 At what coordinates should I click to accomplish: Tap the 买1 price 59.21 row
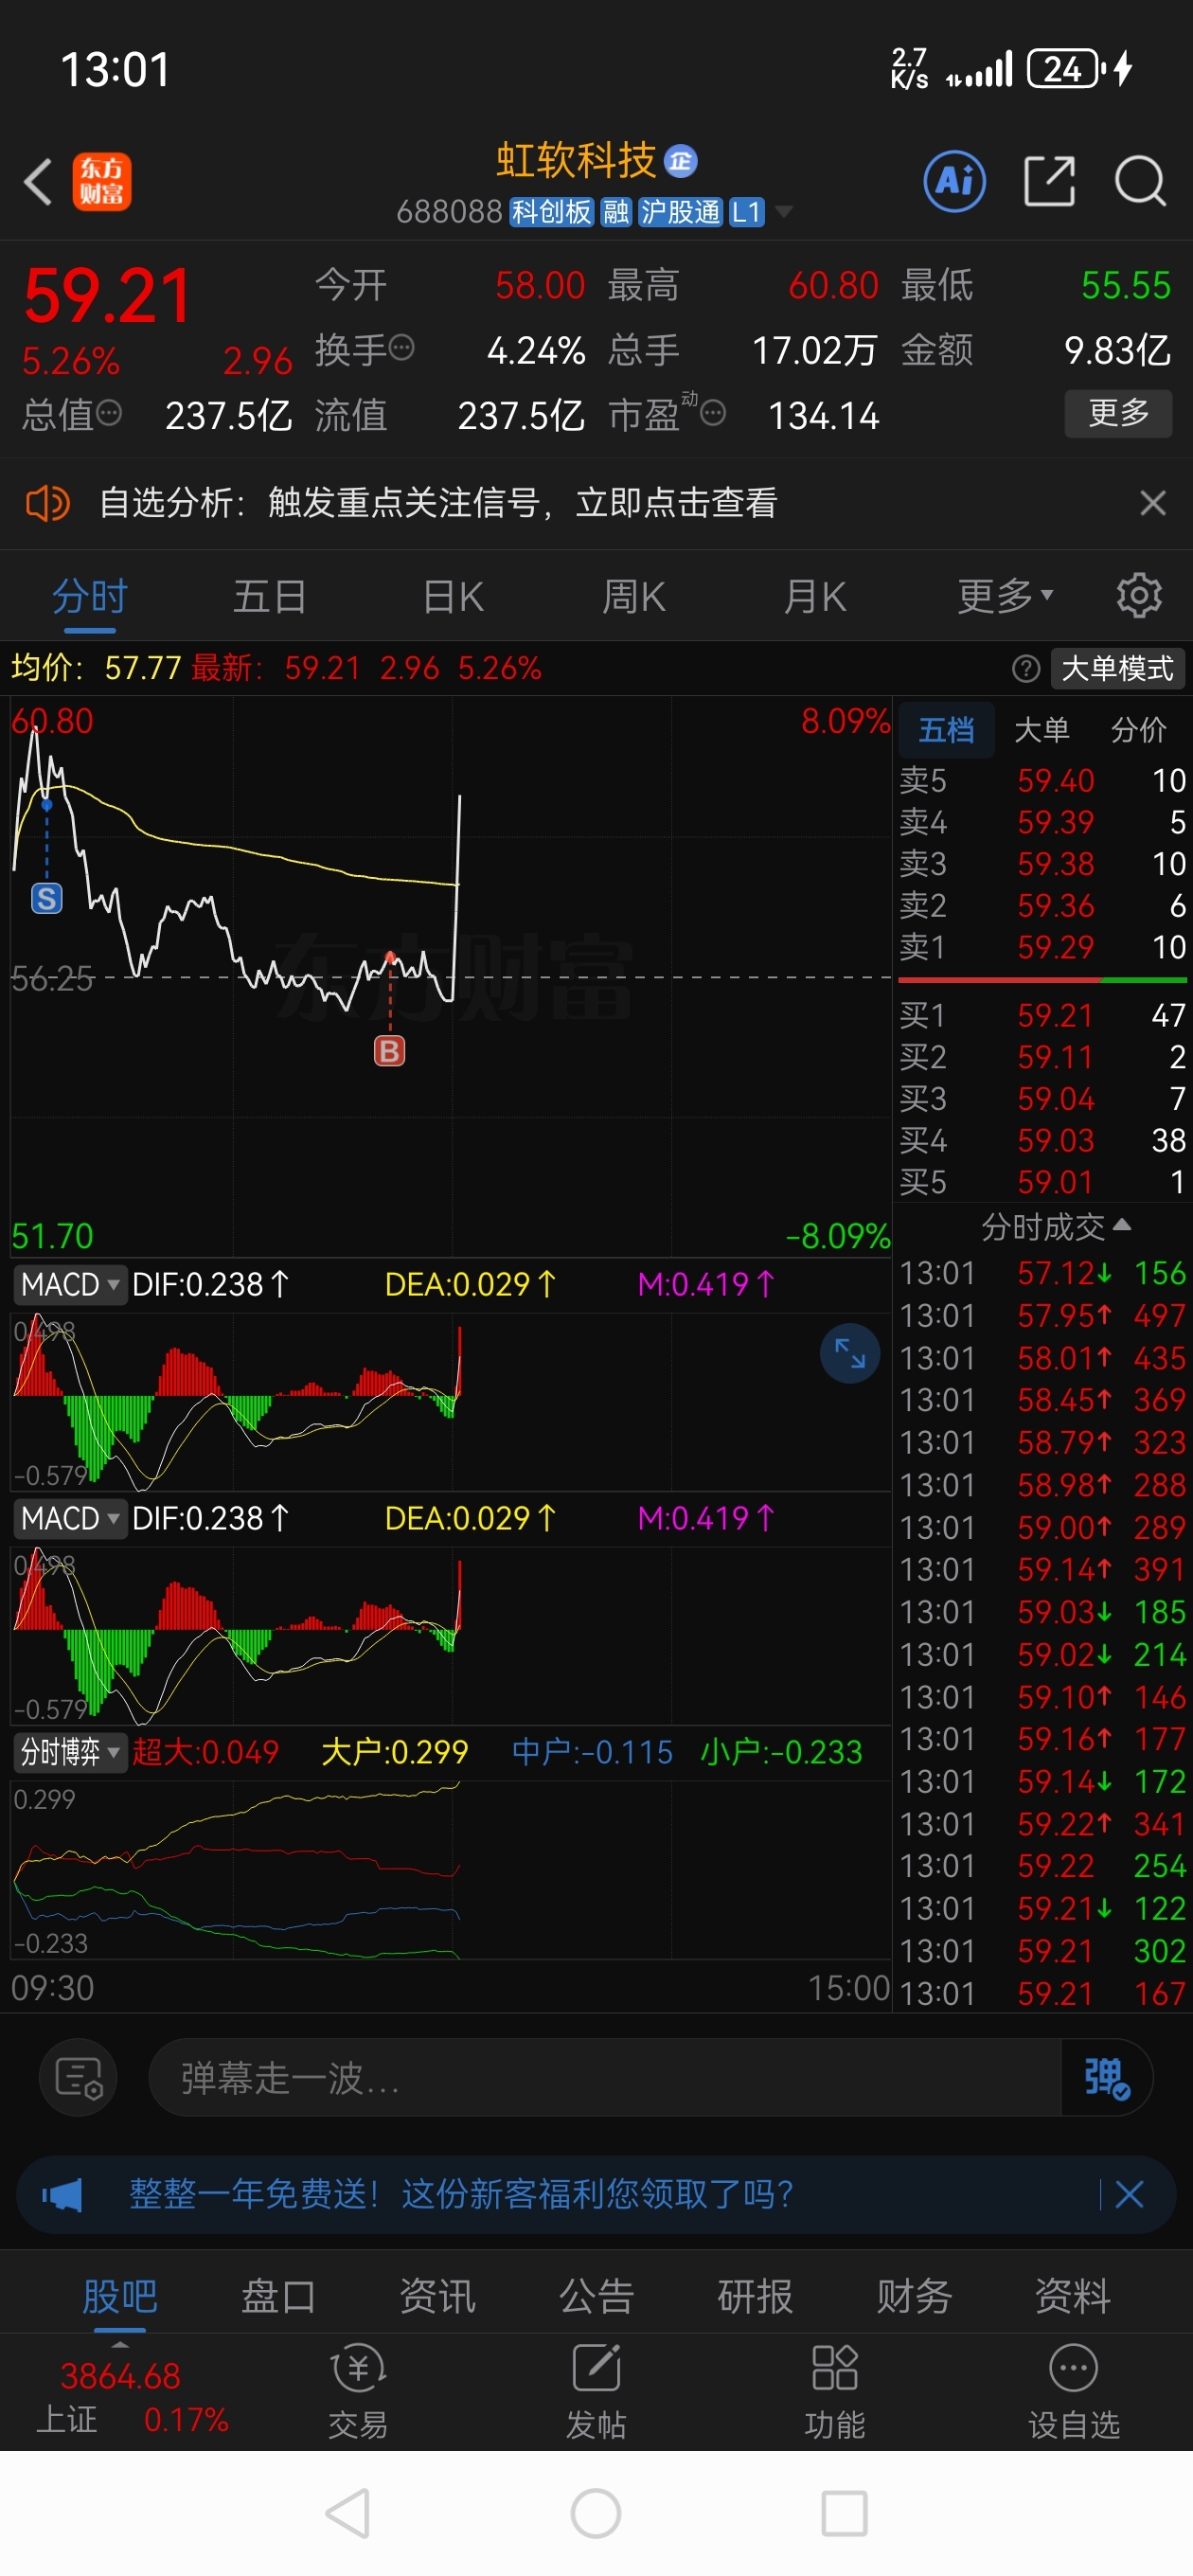(1042, 1015)
